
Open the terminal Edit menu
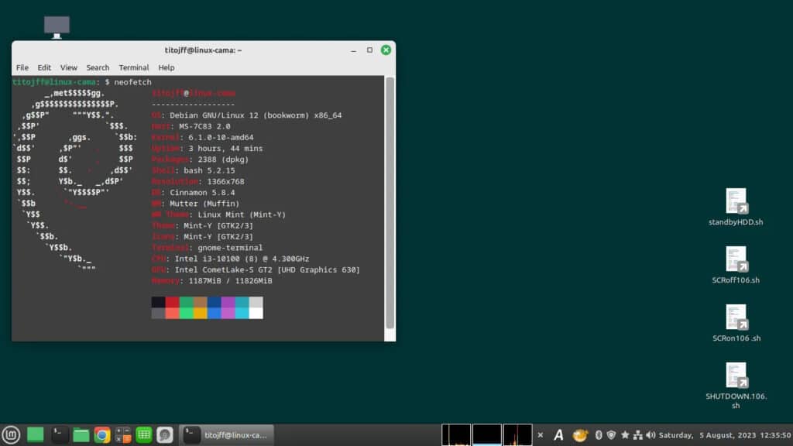(x=44, y=67)
